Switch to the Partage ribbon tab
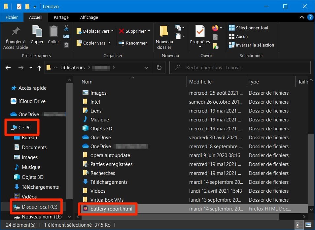 (61, 17)
